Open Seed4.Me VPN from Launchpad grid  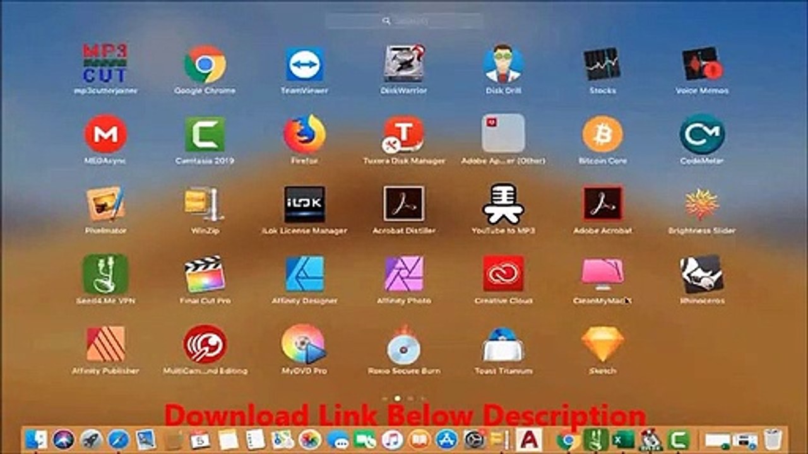[105, 274]
